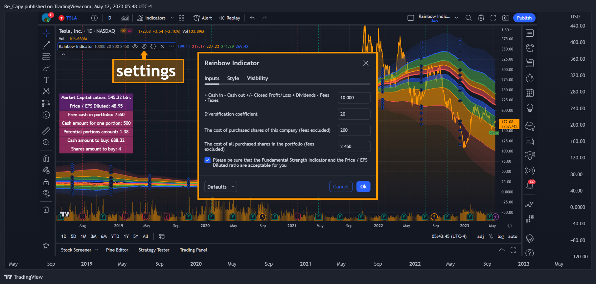Open the symbol quick search magnifier
This screenshot has height=284, width=596.
click(x=469, y=18)
